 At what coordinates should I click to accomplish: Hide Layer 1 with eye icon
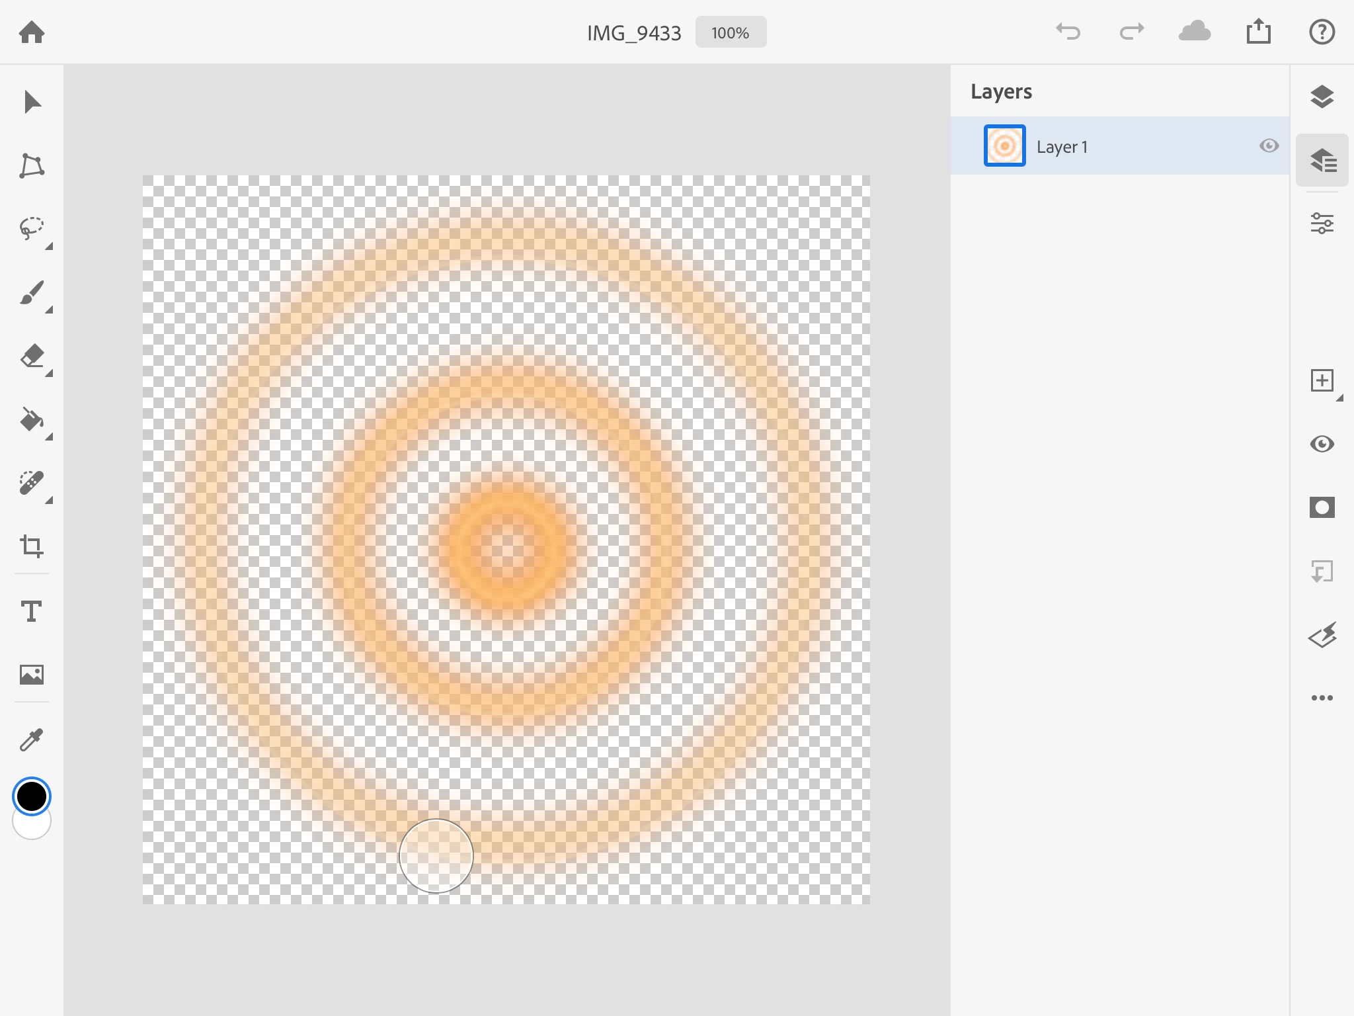coord(1269,146)
